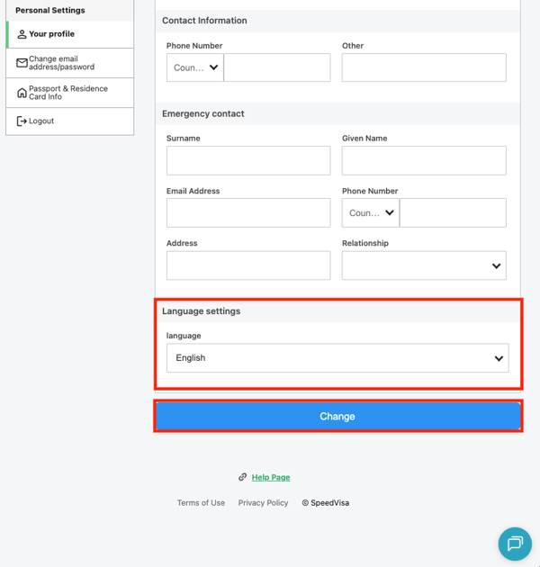Click the profile person icon
540x567 pixels.
(x=22, y=34)
